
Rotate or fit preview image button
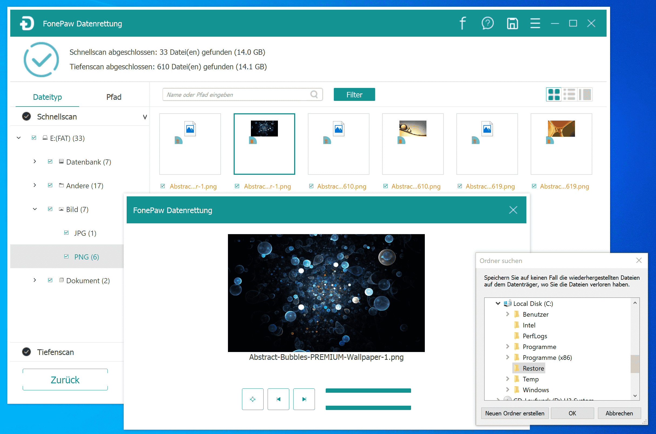click(253, 399)
